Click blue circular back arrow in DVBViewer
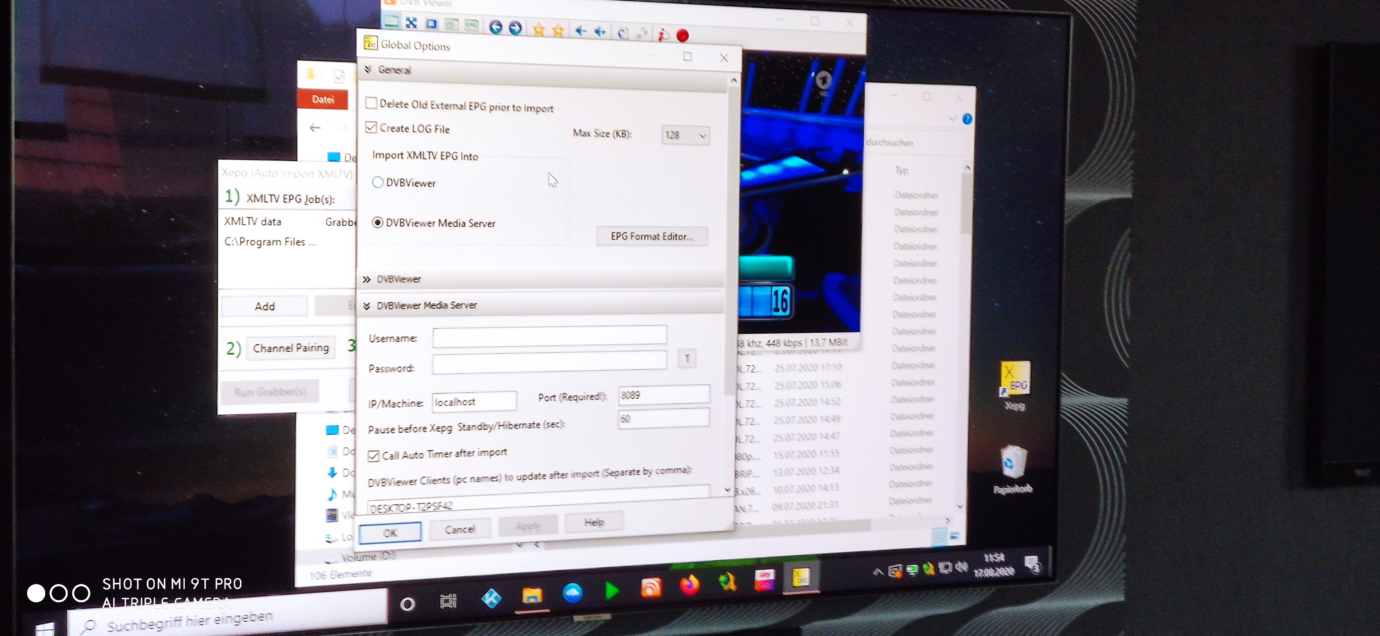 tap(496, 27)
